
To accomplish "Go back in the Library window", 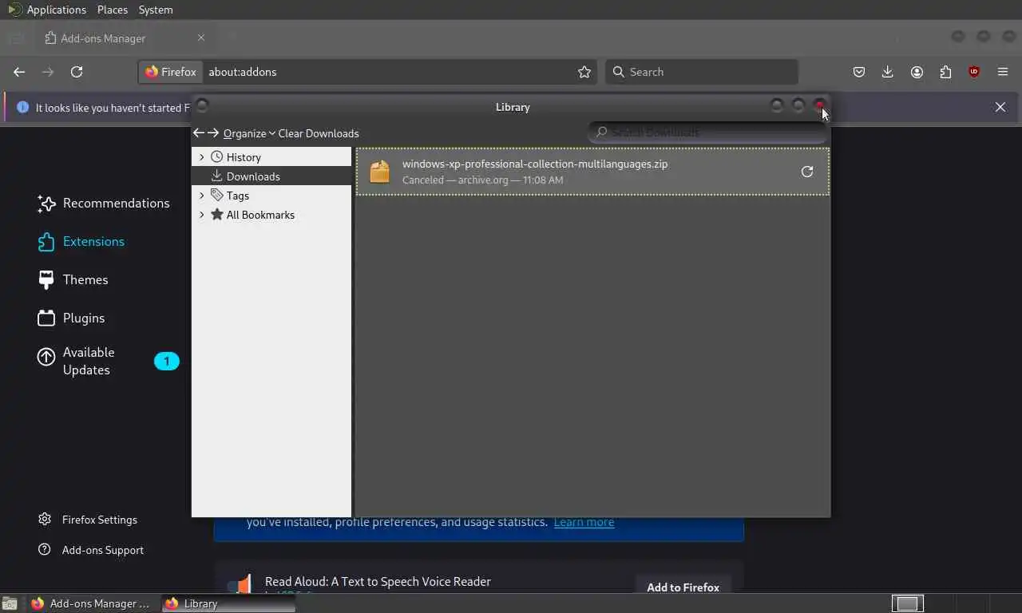I will 199,133.
